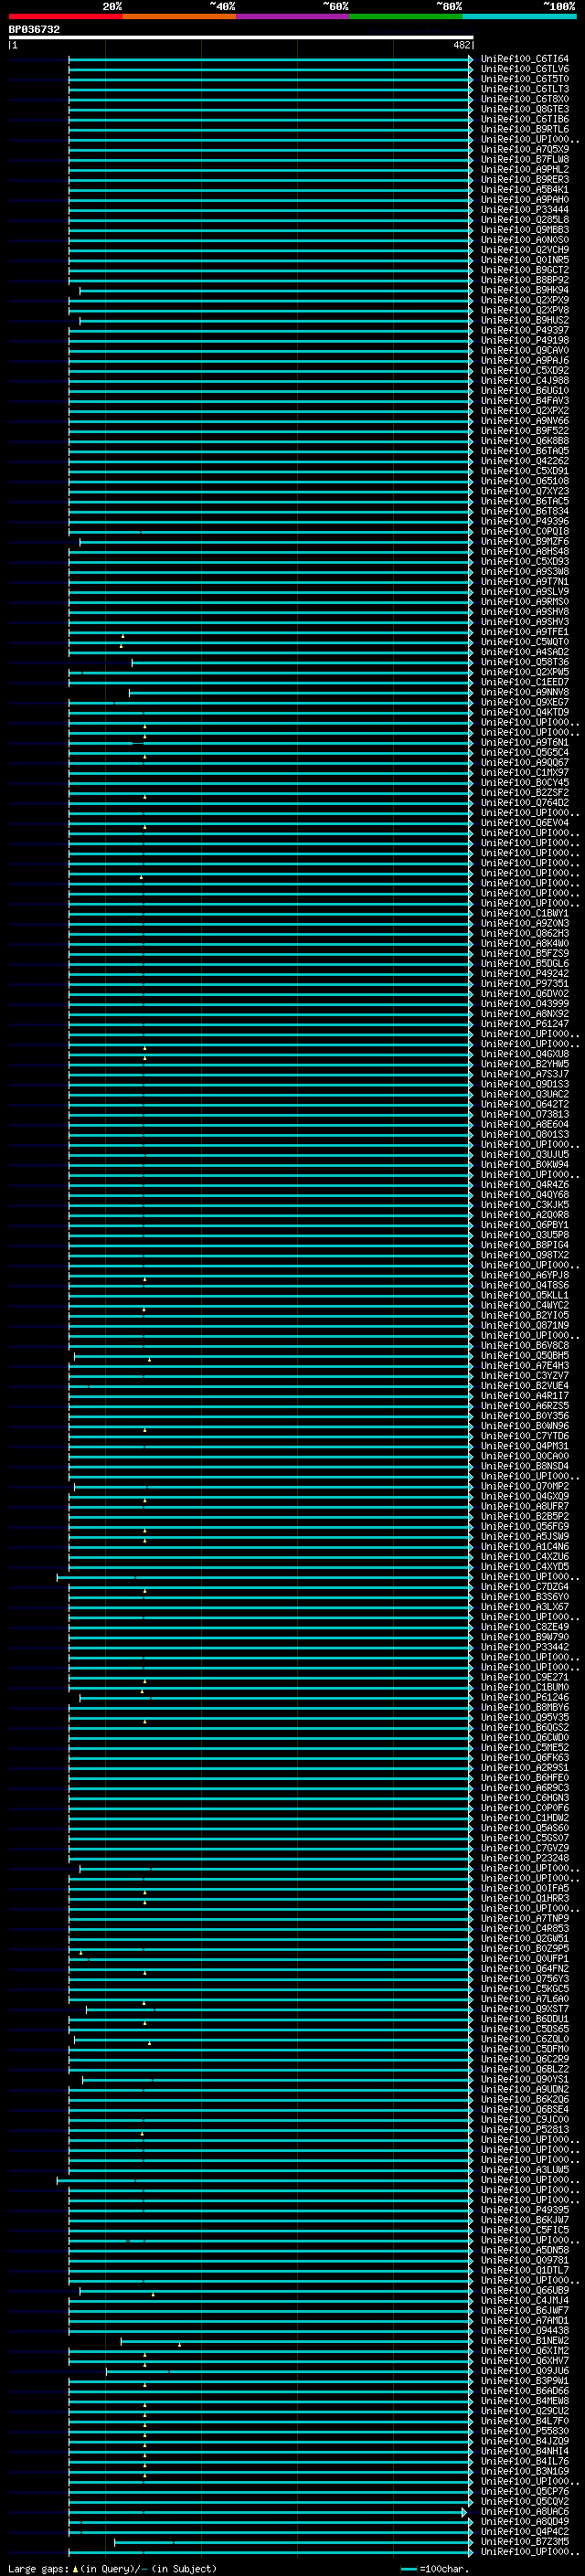Select hit UniRef100_P49397
This screenshot has height=2576, width=585.
pyautogui.click(x=525, y=330)
